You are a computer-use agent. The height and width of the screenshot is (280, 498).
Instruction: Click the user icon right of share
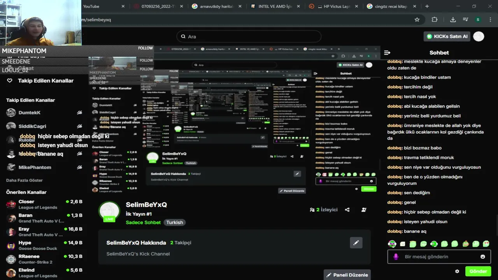click(x=364, y=210)
